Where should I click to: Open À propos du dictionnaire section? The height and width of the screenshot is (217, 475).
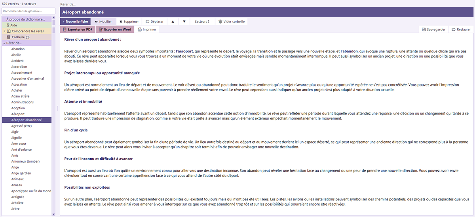click(x=27, y=19)
